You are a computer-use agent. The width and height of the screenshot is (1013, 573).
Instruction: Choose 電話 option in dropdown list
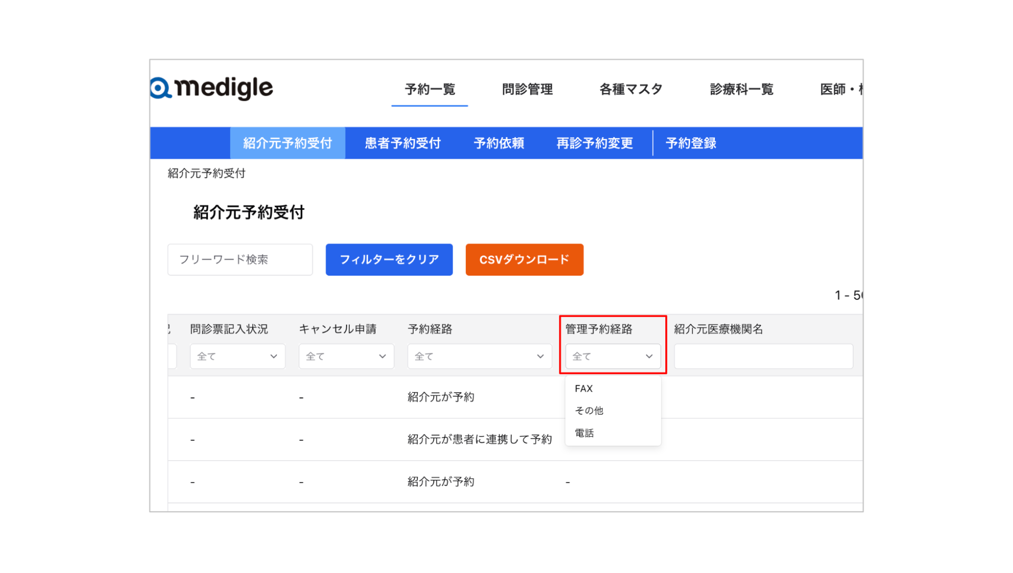585,433
